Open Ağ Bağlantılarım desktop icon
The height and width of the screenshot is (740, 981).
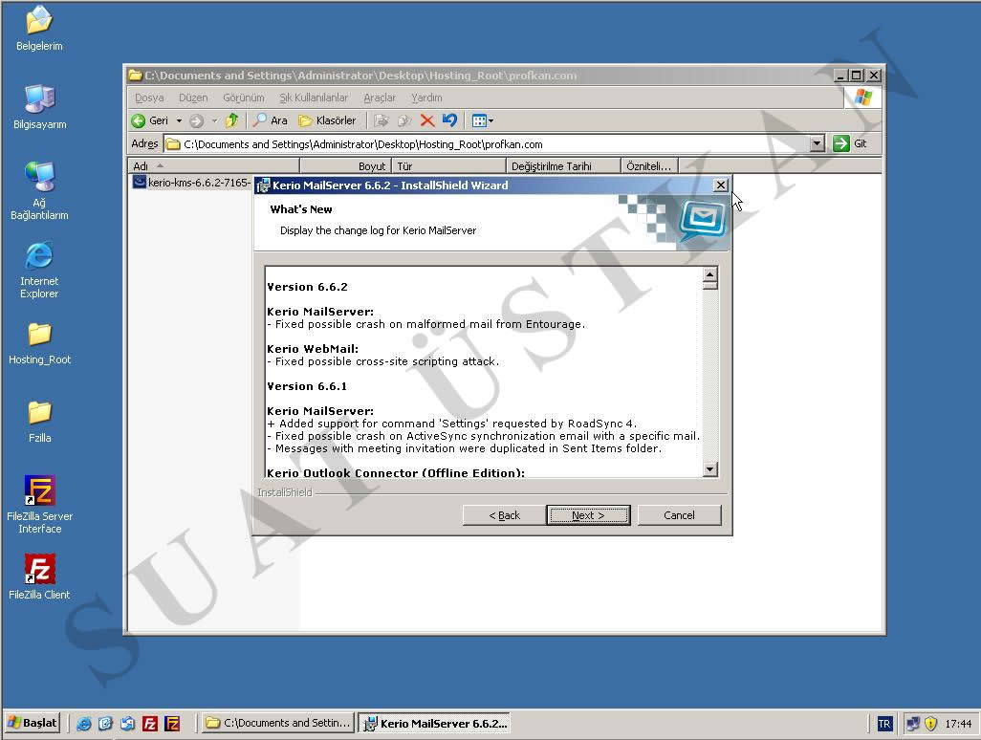[x=39, y=191]
